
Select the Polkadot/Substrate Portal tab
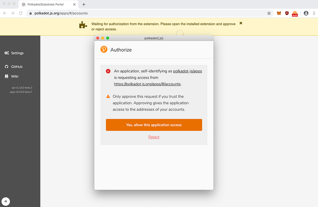point(49,4)
